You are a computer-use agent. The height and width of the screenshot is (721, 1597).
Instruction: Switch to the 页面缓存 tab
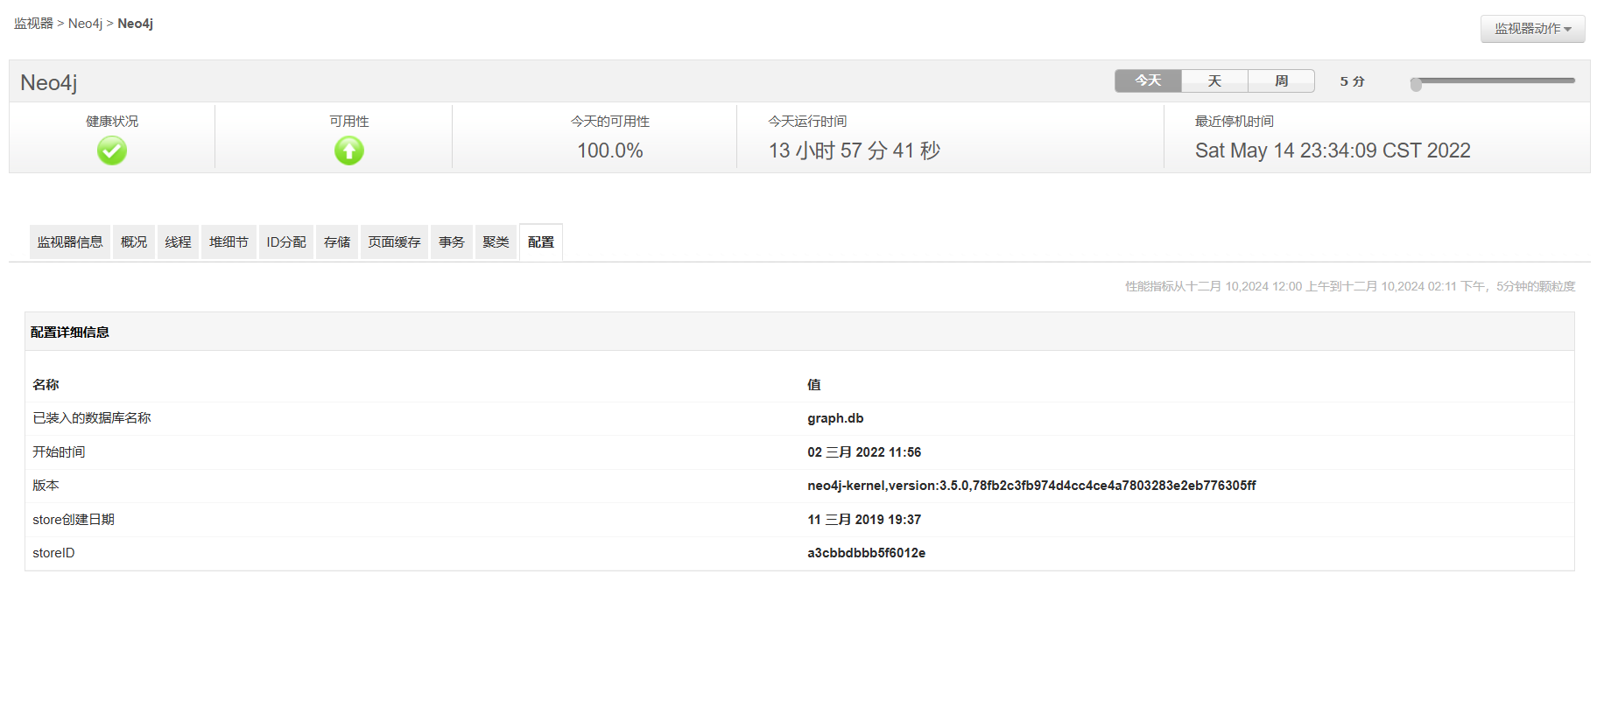394,241
